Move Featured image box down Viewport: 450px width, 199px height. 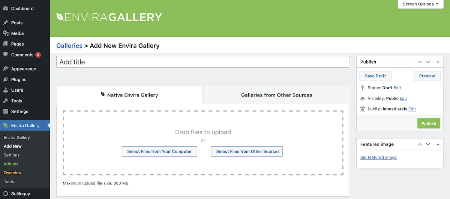[428, 144]
